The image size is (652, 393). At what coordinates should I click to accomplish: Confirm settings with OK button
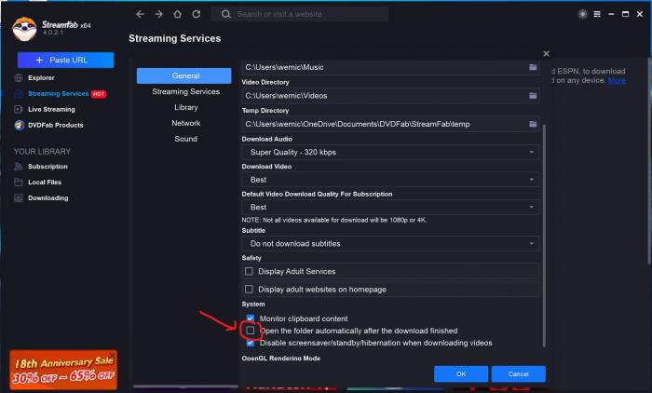tap(461, 373)
